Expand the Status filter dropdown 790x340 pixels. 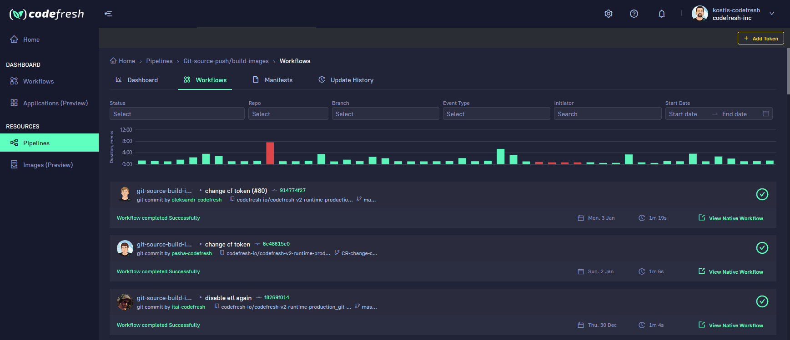[177, 114]
